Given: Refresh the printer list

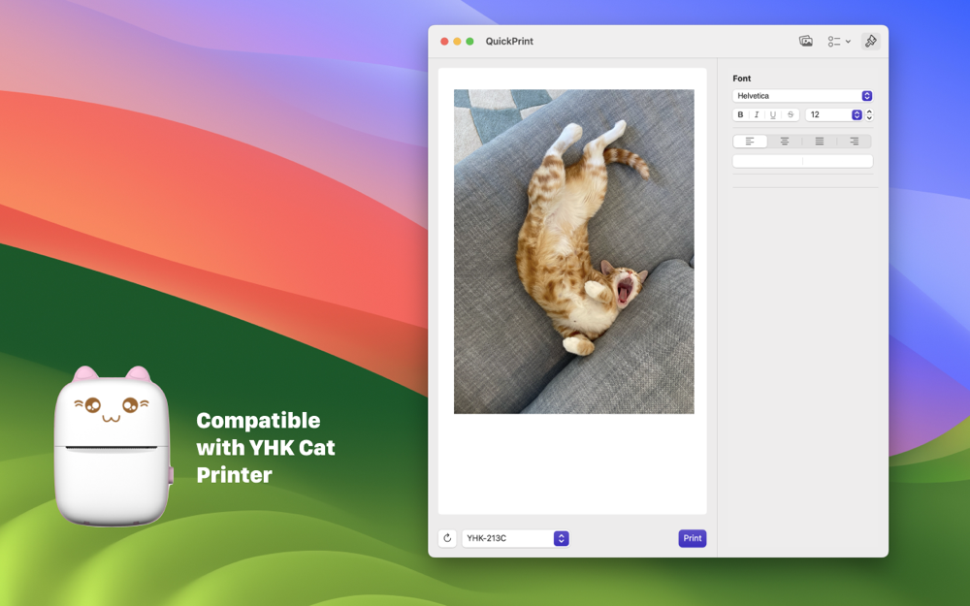Looking at the screenshot, I should (447, 538).
